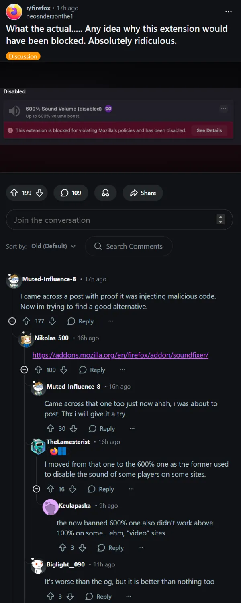Open more options on Keulapaska's comment
Screen dimensions: 241x603
(141, 548)
